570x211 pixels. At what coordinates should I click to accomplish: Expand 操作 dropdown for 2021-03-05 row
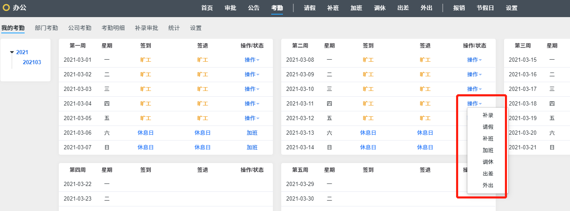[x=252, y=118]
